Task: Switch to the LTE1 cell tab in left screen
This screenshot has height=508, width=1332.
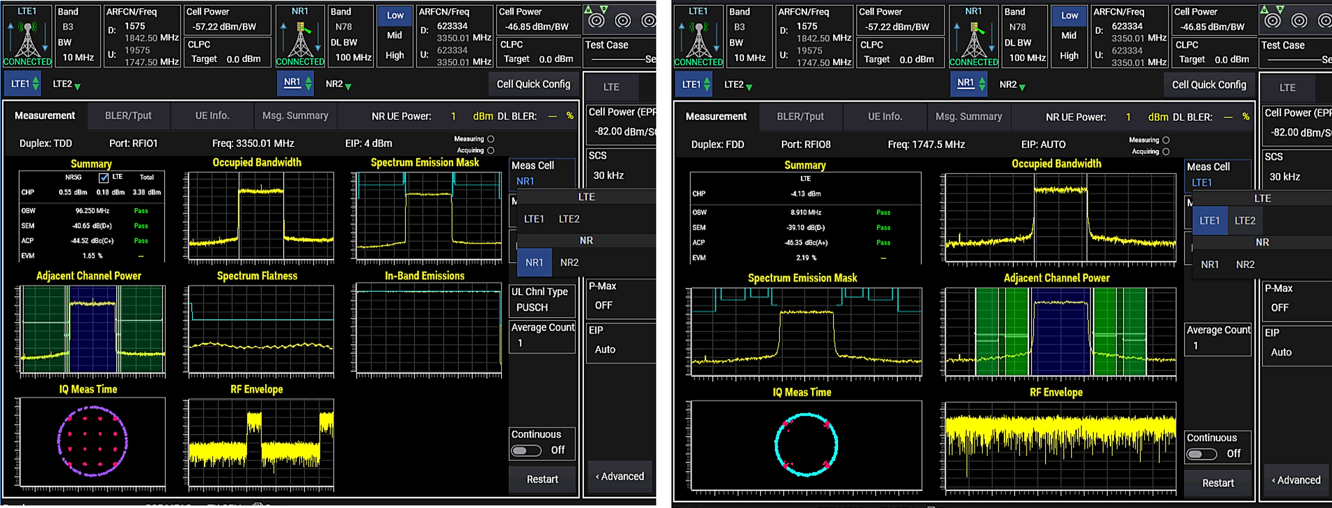Action: tap(22, 84)
